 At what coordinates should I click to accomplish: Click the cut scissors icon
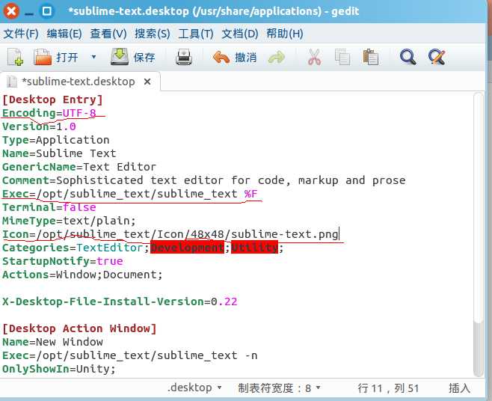click(x=314, y=57)
